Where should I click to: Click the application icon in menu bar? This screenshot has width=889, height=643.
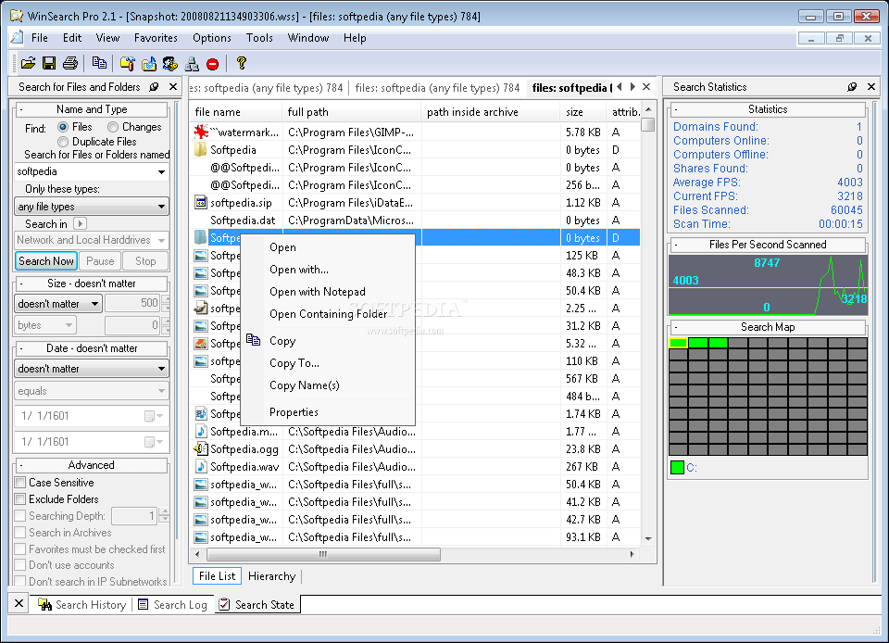pyautogui.click(x=18, y=37)
